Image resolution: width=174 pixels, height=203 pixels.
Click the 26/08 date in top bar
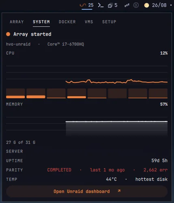click(x=159, y=5)
